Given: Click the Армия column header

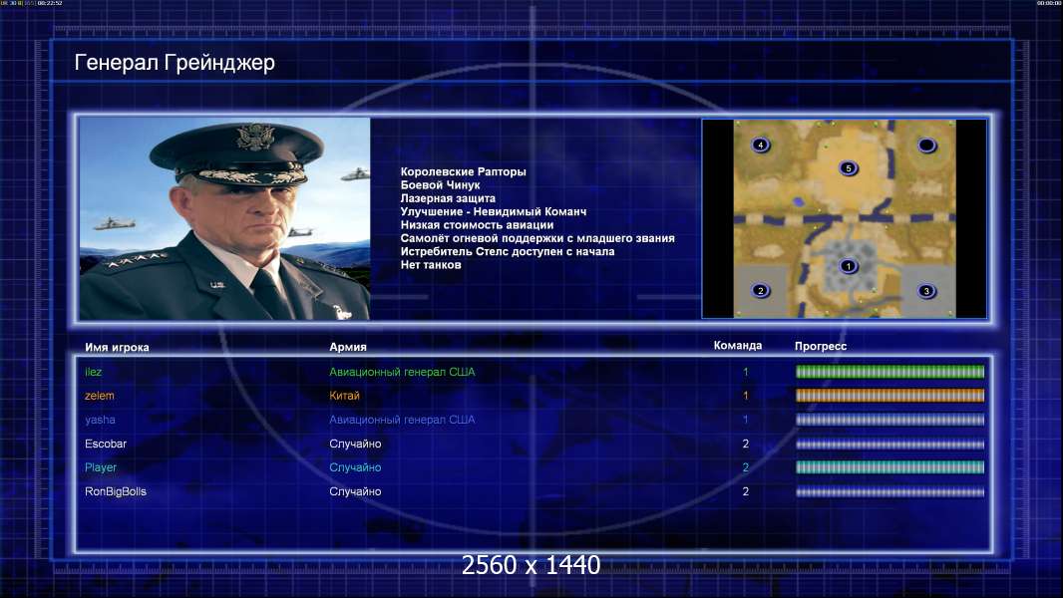Looking at the screenshot, I should (348, 347).
